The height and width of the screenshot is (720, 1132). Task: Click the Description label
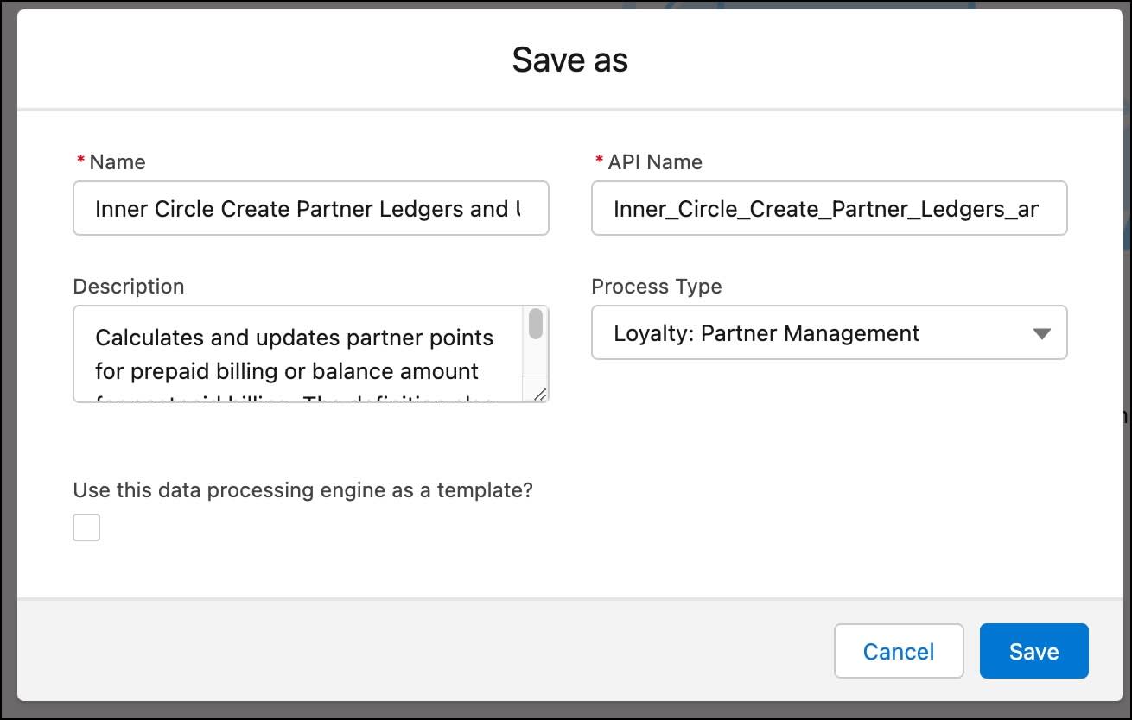[128, 286]
